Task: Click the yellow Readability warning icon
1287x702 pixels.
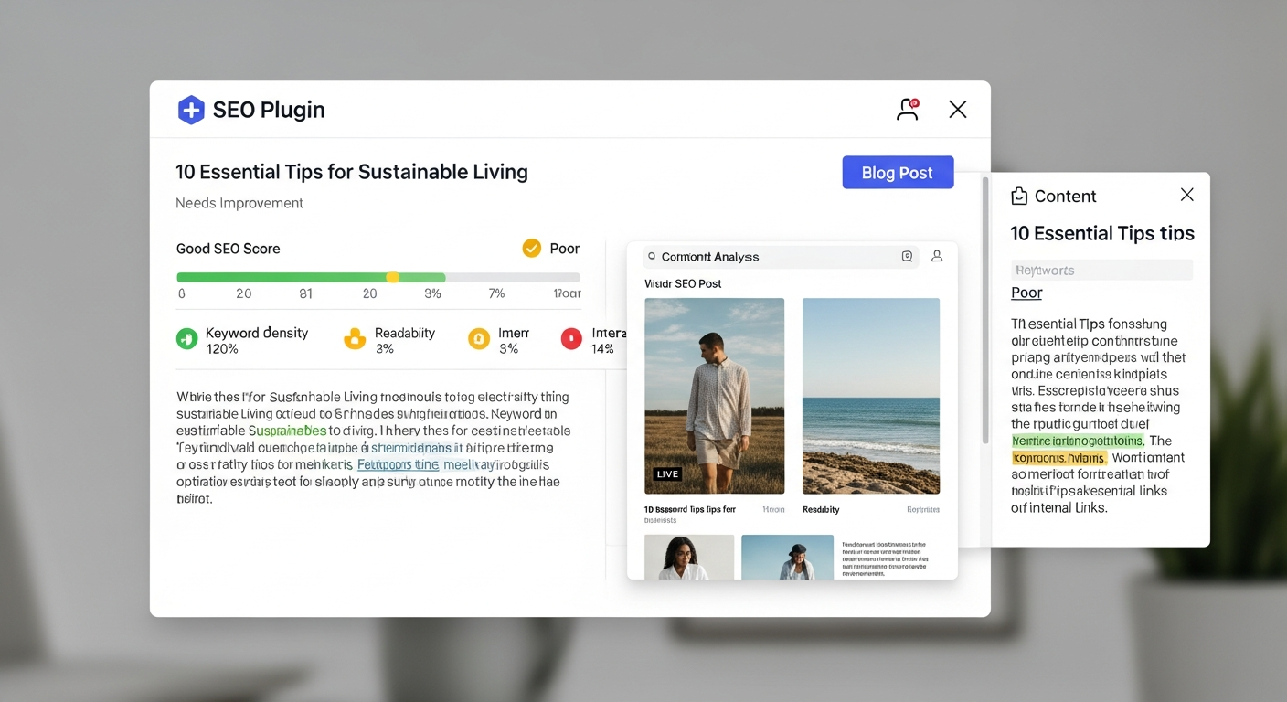Action: tap(355, 338)
